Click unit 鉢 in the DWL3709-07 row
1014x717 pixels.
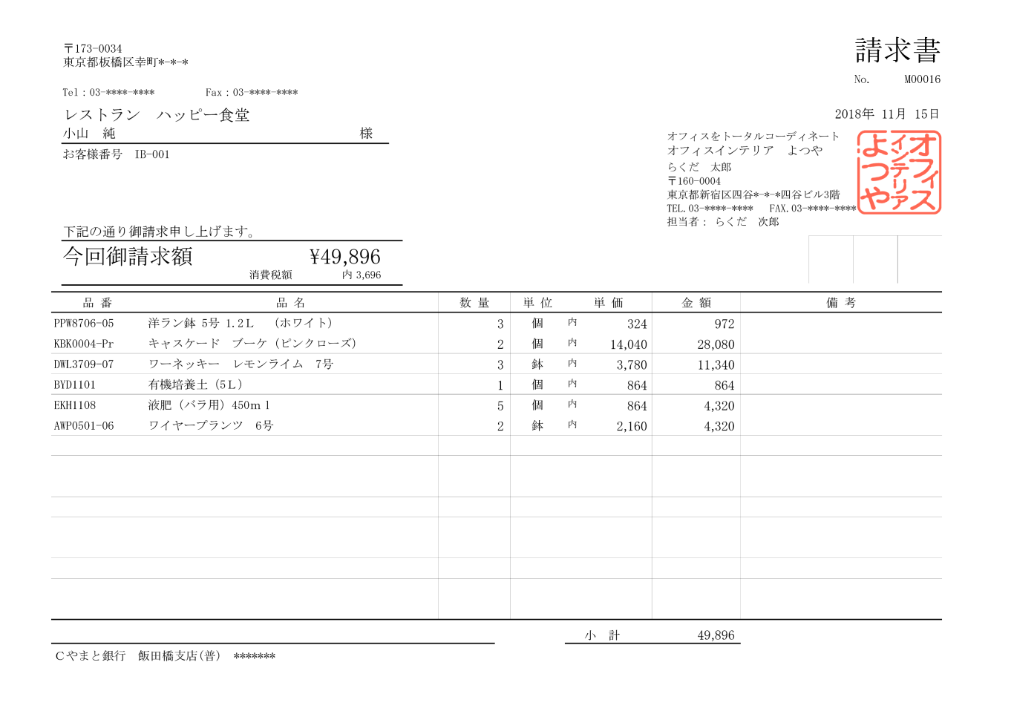click(537, 364)
